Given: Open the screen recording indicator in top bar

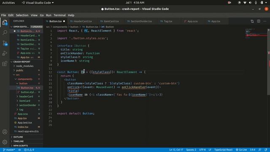Looking at the screenshot, I should [229, 3].
